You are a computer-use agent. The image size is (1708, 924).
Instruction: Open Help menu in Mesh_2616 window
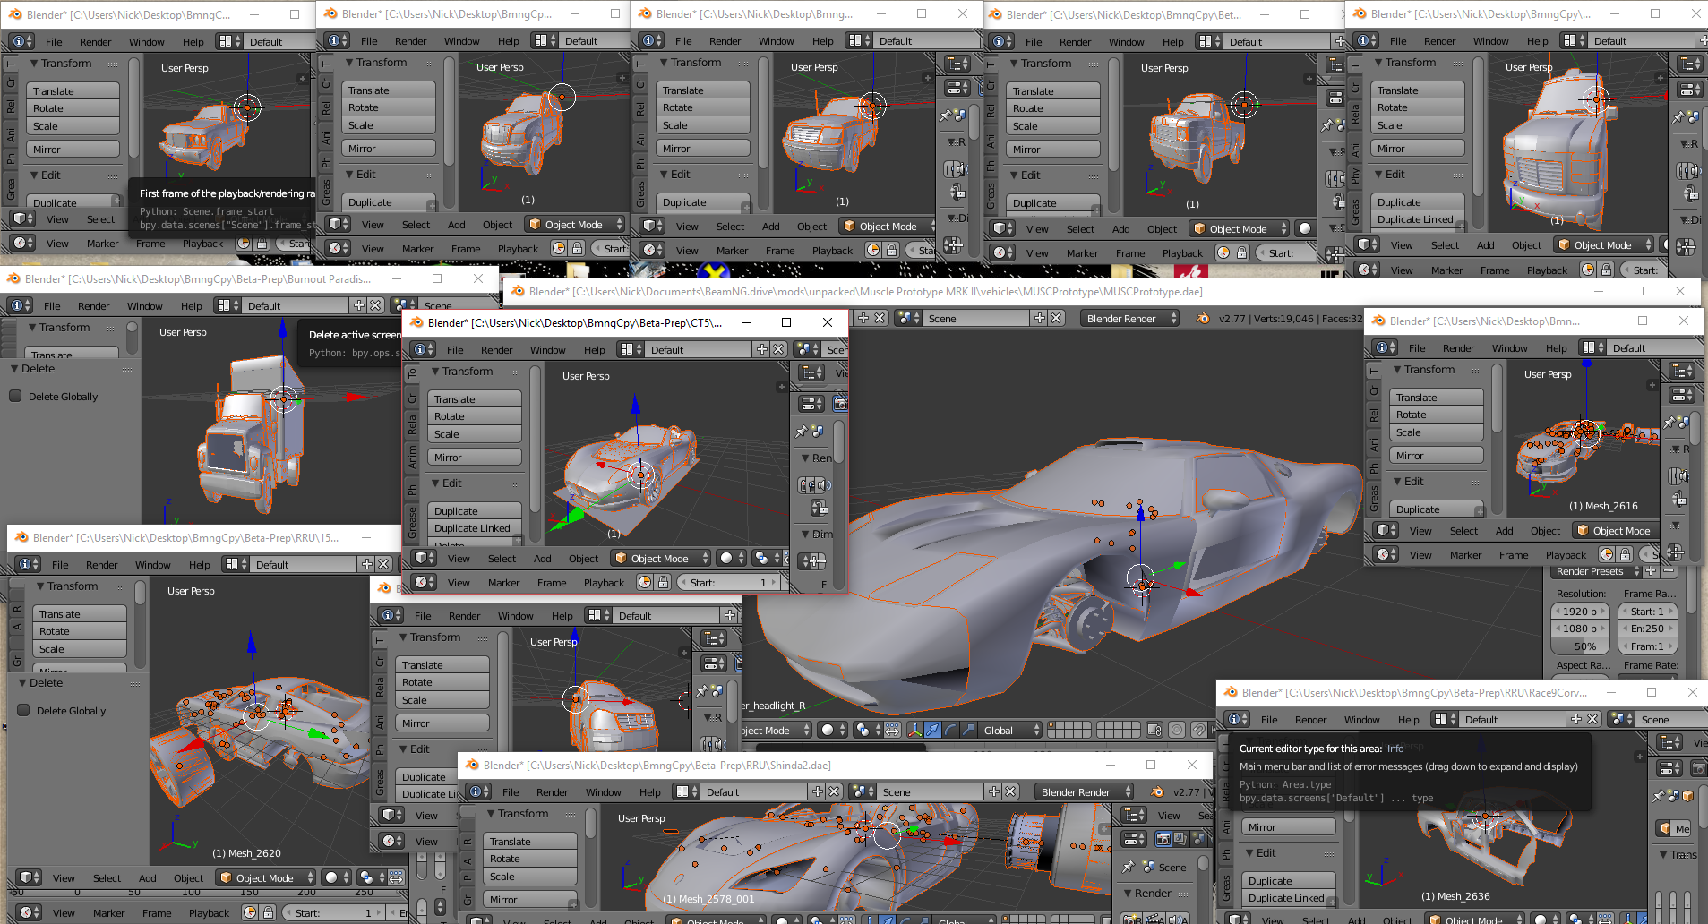(1557, 348)
